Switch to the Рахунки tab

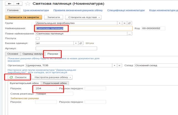53,54
